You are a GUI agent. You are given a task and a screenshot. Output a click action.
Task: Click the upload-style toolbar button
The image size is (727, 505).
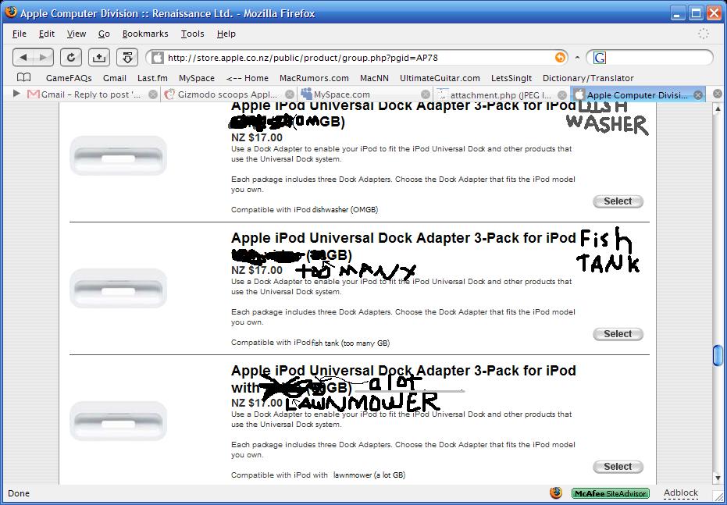98,58
